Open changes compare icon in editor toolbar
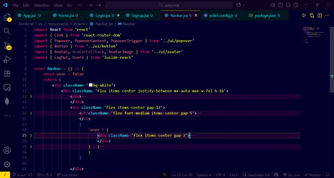Viewport: 334px width, 178px height. (312, 16)
